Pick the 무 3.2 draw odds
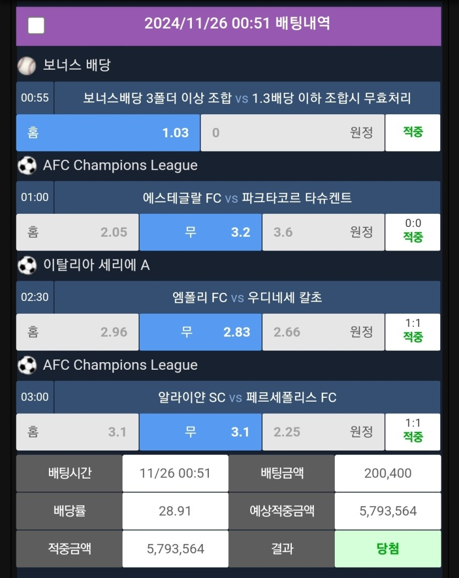Screen dimensions: 459x578 (x=201, y=232)
